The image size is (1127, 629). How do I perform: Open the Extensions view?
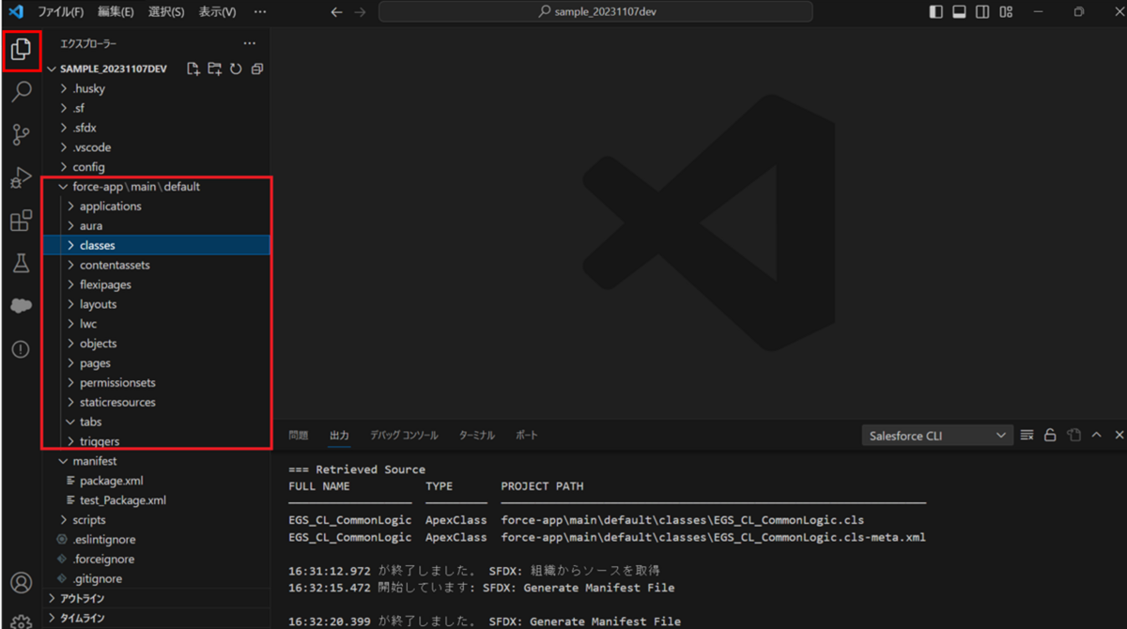[23, 221]
